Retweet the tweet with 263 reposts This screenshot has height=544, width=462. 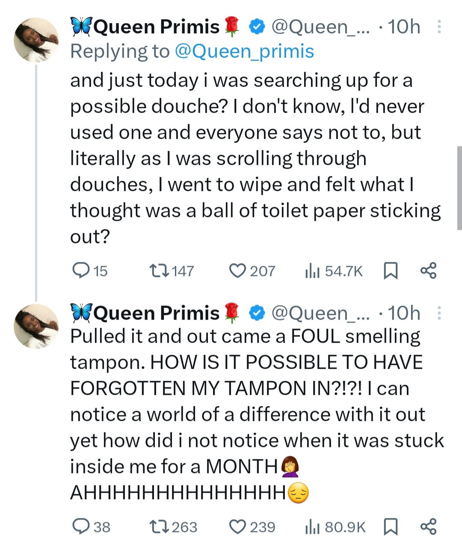(x=160, y=526)
